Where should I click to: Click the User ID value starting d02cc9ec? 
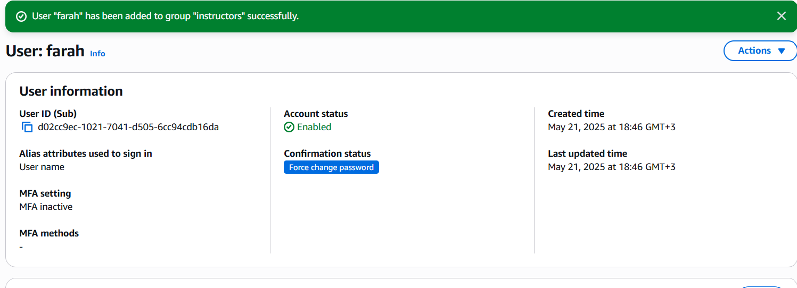128,127
